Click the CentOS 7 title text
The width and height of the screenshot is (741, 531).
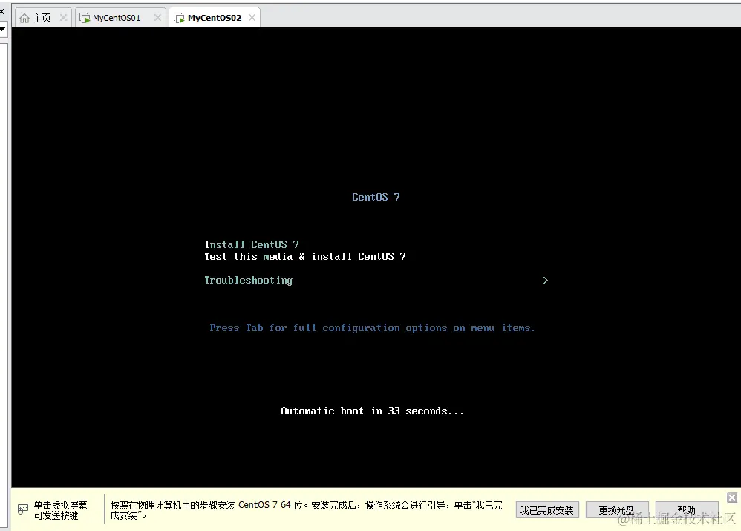(376, 197)
